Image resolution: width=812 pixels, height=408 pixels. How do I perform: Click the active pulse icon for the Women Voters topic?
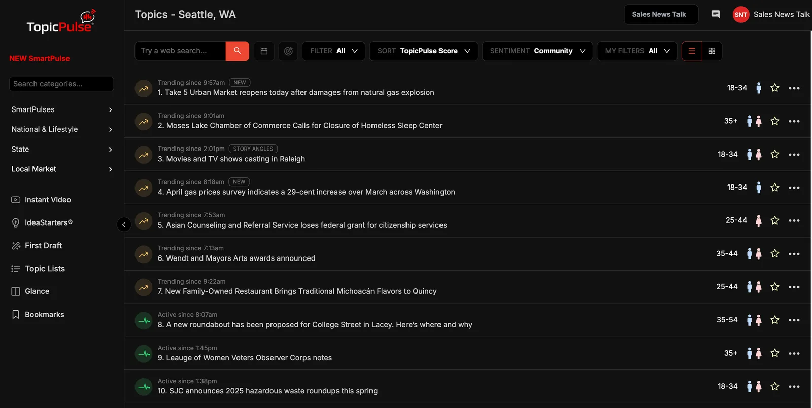pyautogui.click(x=144, y=354)
